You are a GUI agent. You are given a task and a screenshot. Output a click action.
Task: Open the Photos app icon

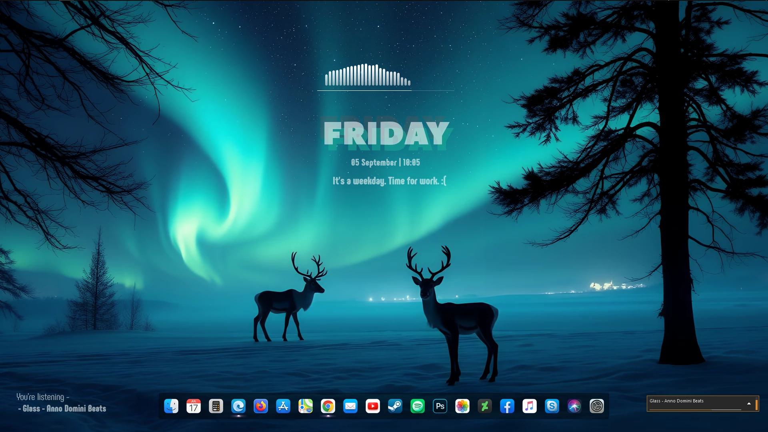click(x=462, y=406)
